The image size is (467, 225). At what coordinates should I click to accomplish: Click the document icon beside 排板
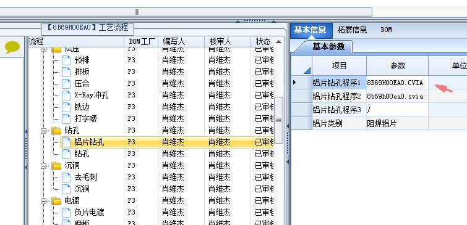tap(66, 72)
